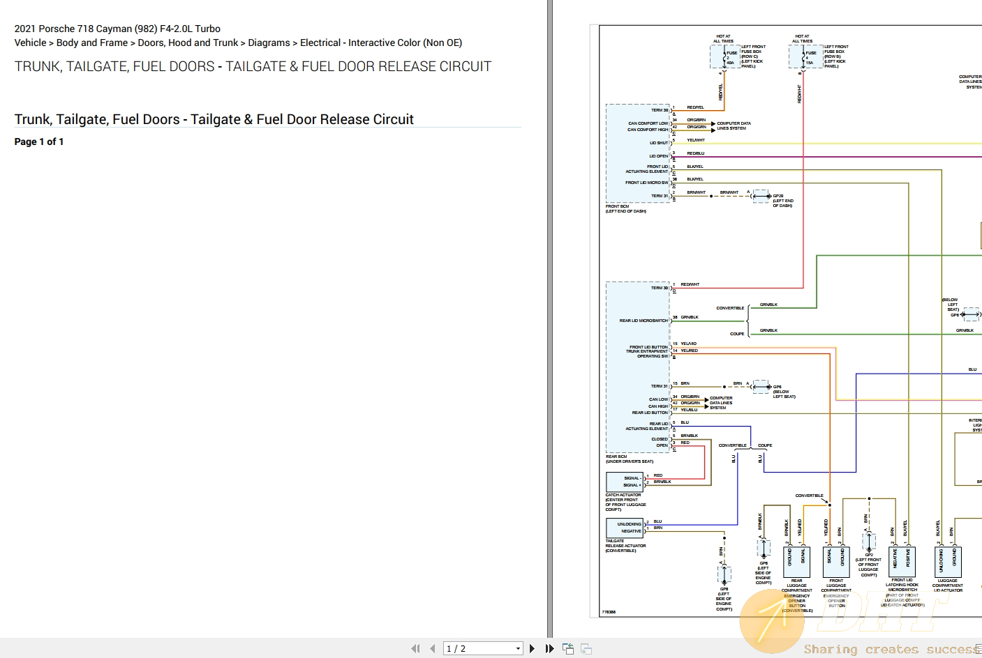Click the RED/WHT wire label at rear BCM
This screenshot has width=982, height=658.
coord(690,284)
